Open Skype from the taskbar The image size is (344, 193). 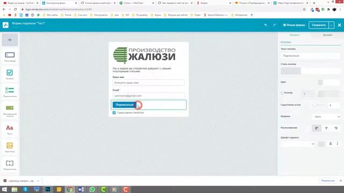click(25, 189)
